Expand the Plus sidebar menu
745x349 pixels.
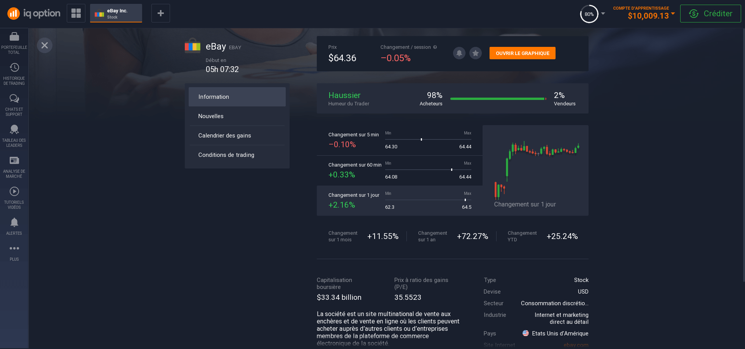(x=14, y=252)
